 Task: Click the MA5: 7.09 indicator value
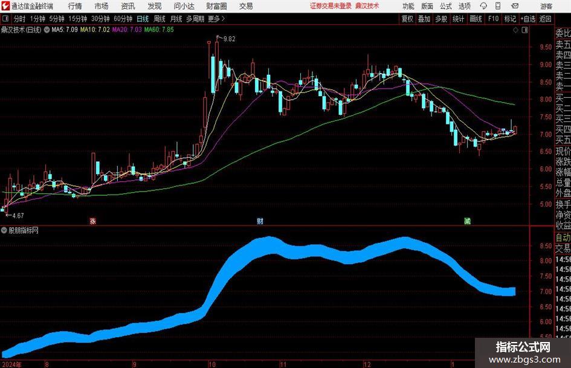65,30
